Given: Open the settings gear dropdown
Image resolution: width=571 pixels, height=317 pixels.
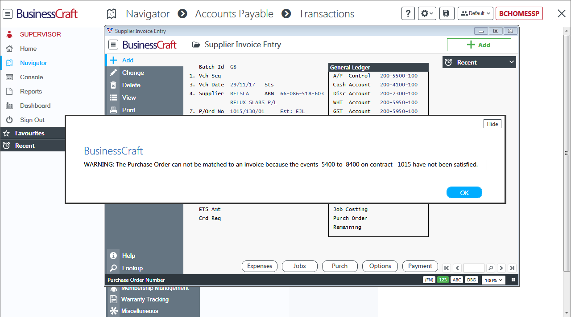Looking at the screenshot, I should point(427,13).
